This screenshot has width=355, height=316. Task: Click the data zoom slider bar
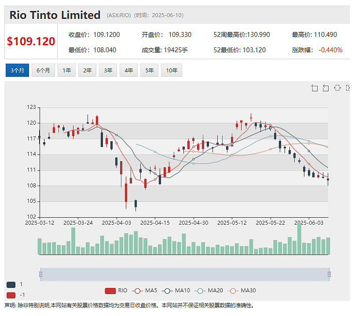(185, 274)
